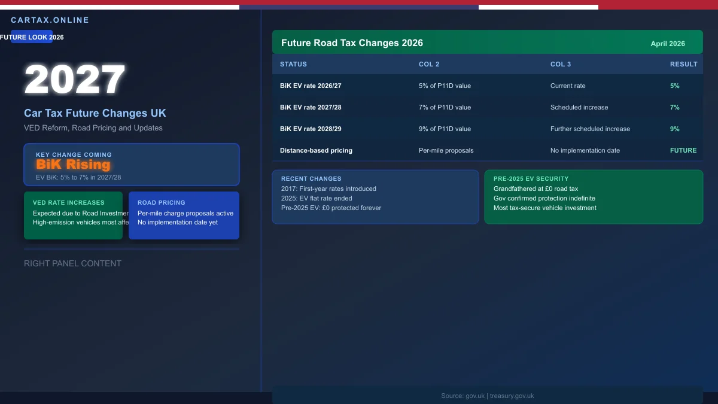The width and height of the screenshot is (718, 404).
Task: Open the Road Pricing card
Action: tap(184, 215)
